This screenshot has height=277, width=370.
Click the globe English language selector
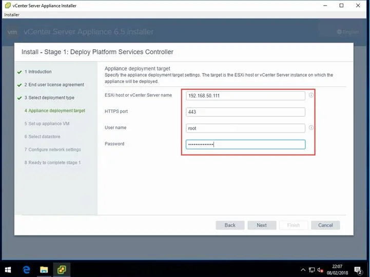point(348,32)
